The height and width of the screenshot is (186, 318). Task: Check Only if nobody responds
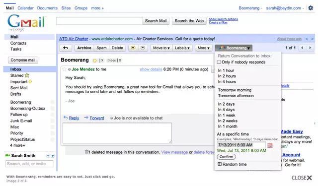coord(219,62)
